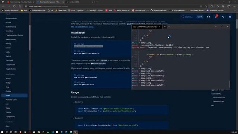
Task: Open Text field page in sidebar
Action: pyautogui.click(x=9, y=60)
